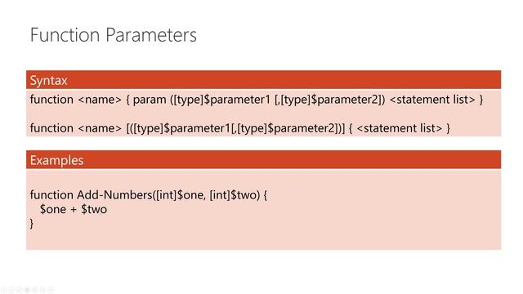This screenshot has height=294, width=523.
Task: Activate the zoom into slide magnifier icon
Action: point(35,290)
